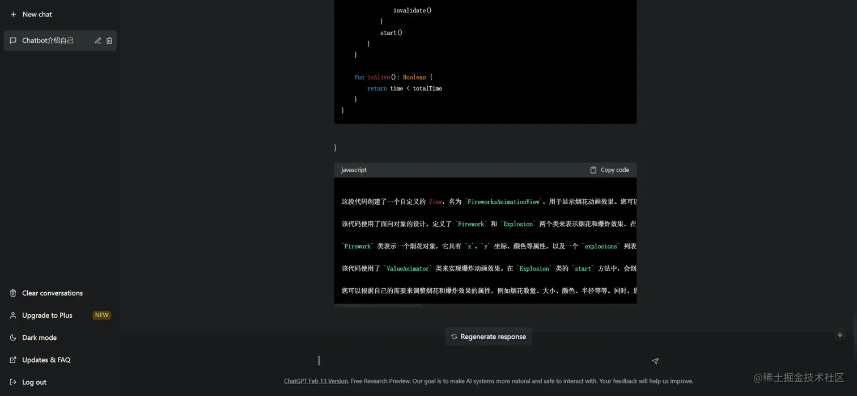Start a New chat
The image size is (857, 396).
point(60,14)
